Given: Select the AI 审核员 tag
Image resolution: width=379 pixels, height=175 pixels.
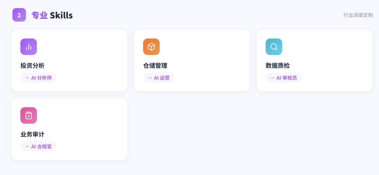Looking at the screenshot, I should [x=287, y=78].
